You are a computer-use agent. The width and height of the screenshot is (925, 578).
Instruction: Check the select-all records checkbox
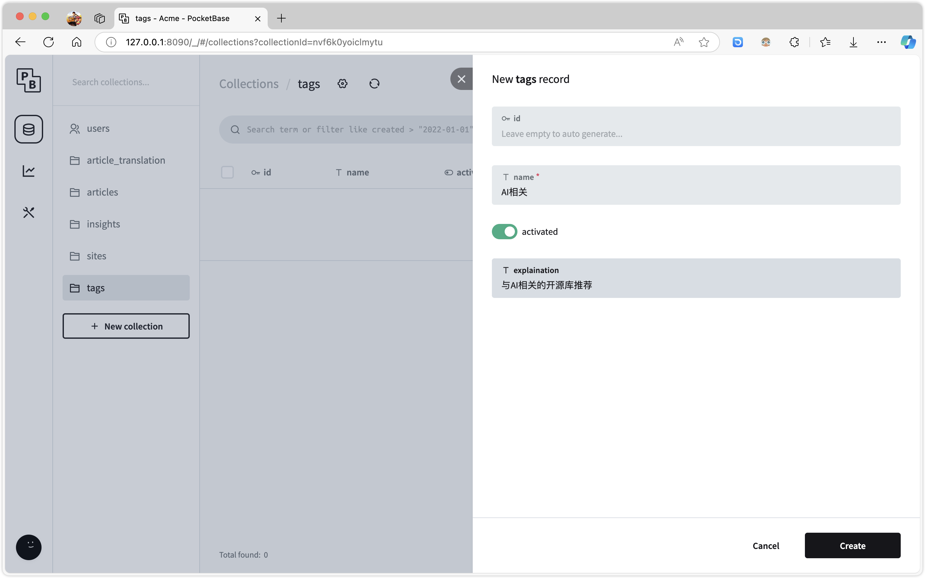227,172
